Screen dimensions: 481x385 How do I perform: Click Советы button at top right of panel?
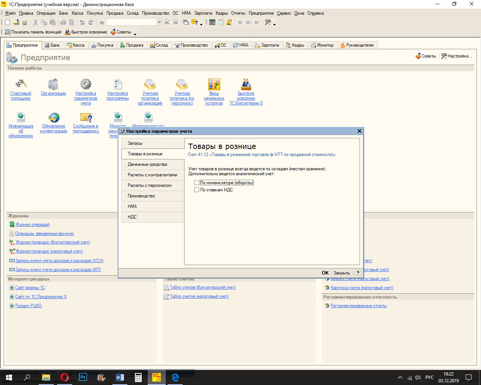(426, 56)
